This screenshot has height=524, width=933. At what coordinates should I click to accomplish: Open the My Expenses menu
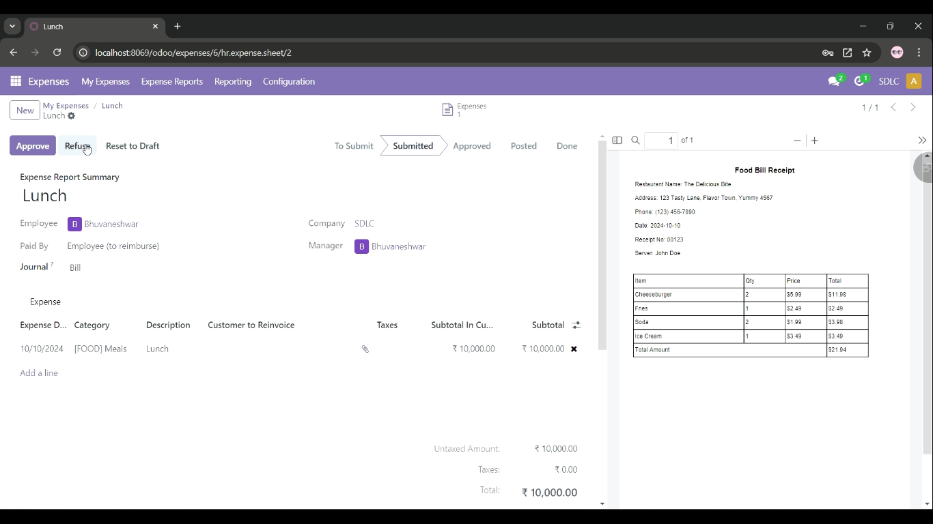point(105,81)
